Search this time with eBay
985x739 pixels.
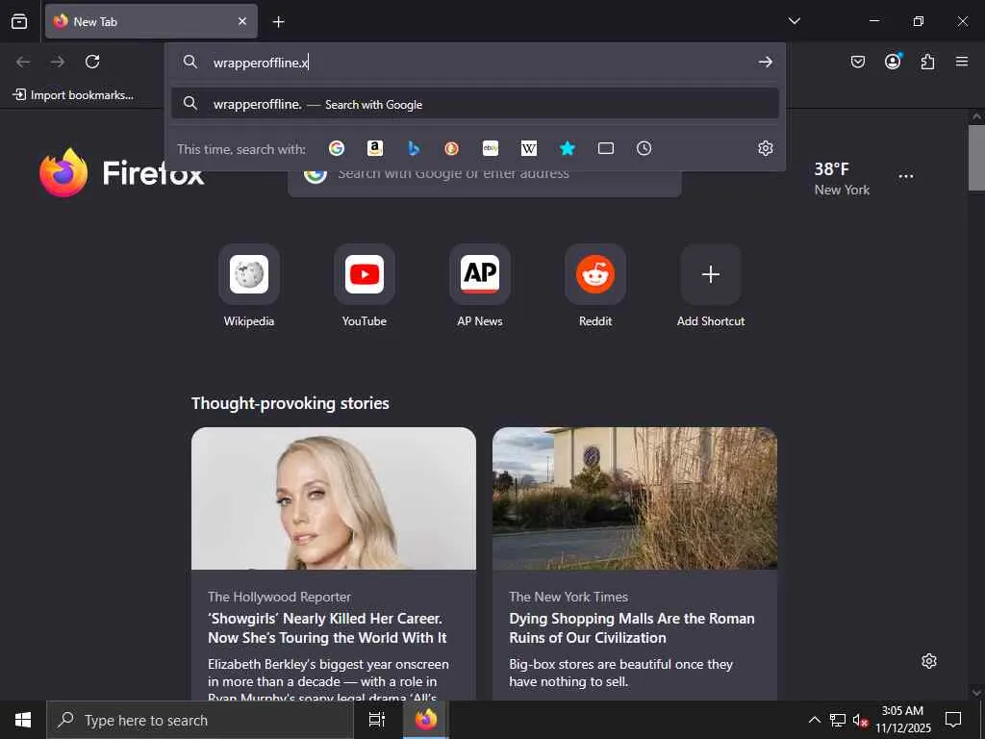pyautogui.click(x=490, y=148)
